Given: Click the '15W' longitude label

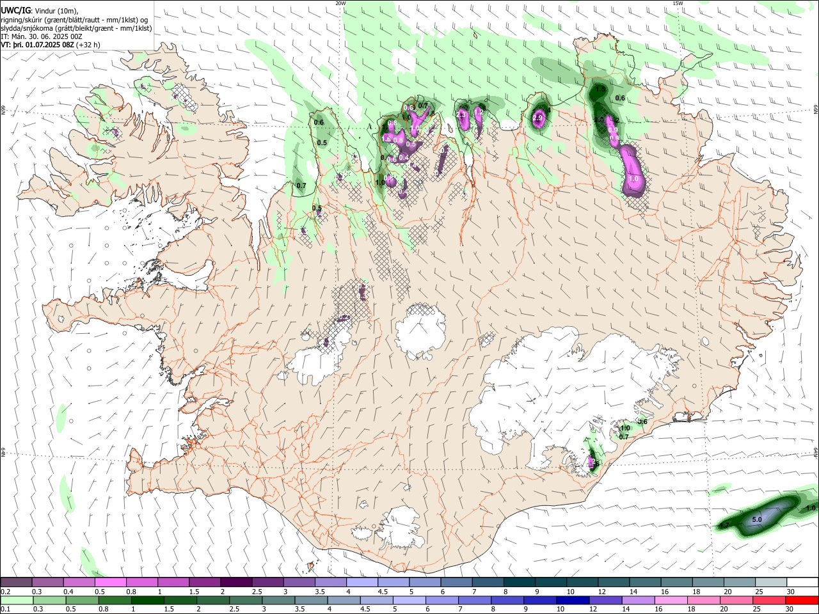Looking at the screenshot, I should [678, 3].
